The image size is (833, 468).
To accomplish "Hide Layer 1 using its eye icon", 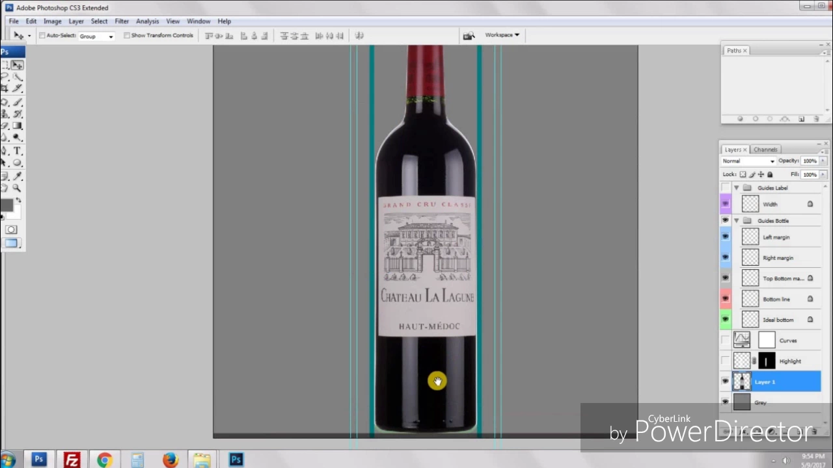I will [x=726, y=382].
